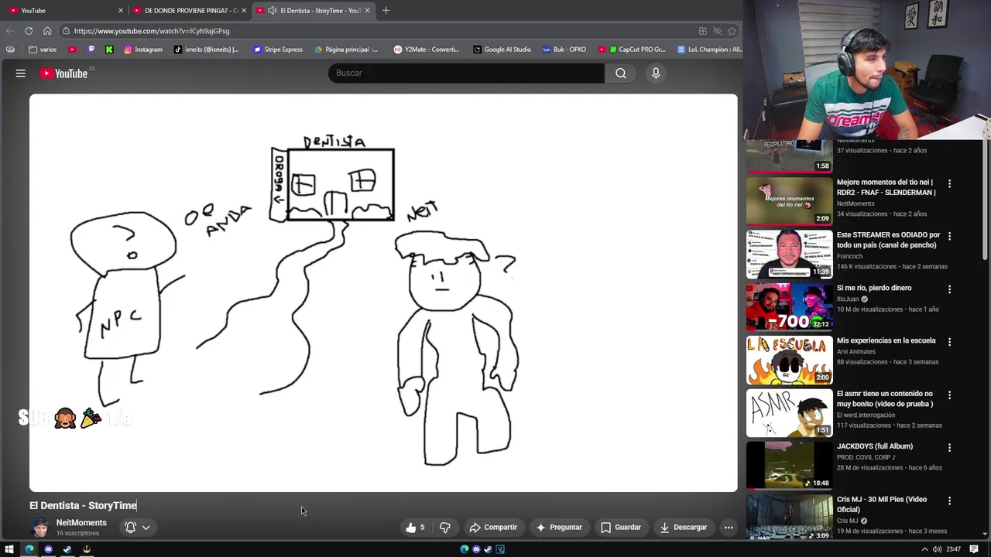Open options menu for Si me río, pierdo dinero
Image resolution: width=991 pixels, height=557 pixels.
(949, 289)
